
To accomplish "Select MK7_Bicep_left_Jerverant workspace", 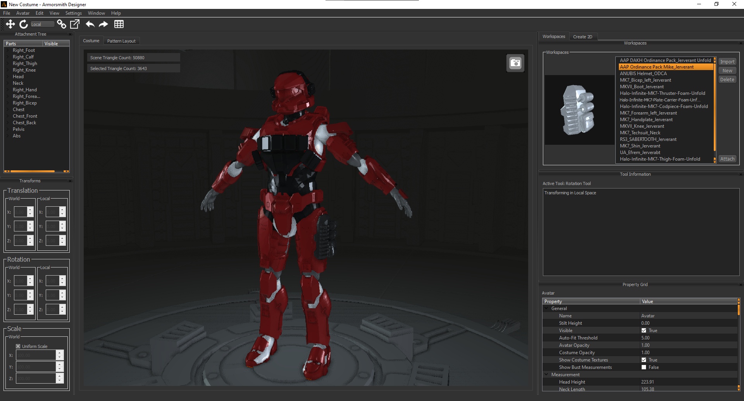I will (645, 80).
